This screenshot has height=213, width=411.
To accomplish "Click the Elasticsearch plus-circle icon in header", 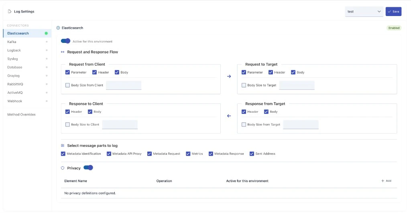I will (58, 28).
